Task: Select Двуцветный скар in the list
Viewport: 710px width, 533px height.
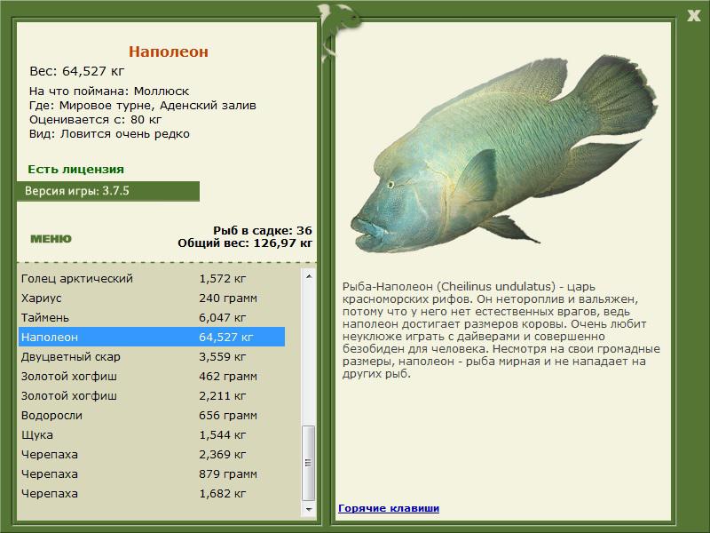Action: click(x=70, y=357)
